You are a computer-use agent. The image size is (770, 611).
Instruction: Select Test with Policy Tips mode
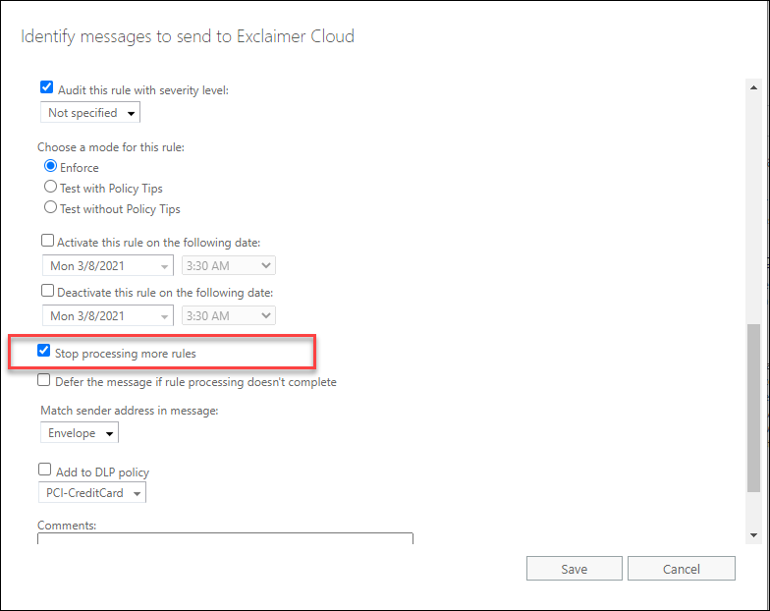tap(51, 188)
